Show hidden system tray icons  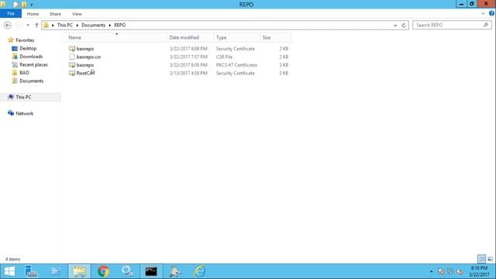tap(431, 271)
